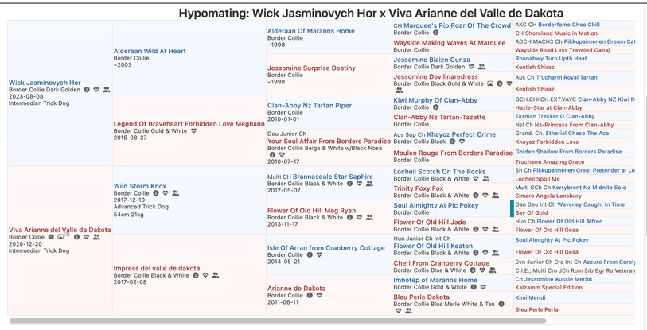Open Kimi Mendi link
The width and height of the screenshot is (647, 330).
point(530,298)
